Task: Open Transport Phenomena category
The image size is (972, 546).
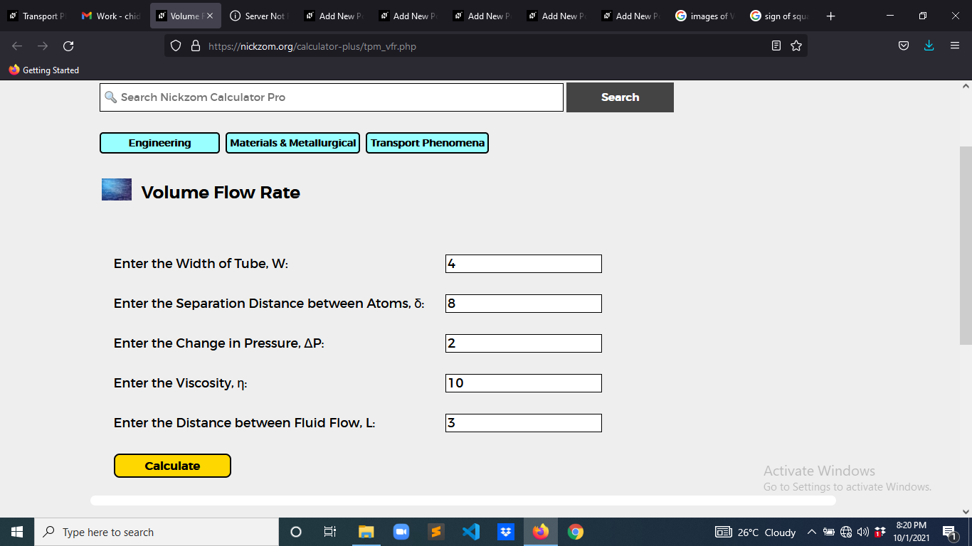Action: pos(427,143)
